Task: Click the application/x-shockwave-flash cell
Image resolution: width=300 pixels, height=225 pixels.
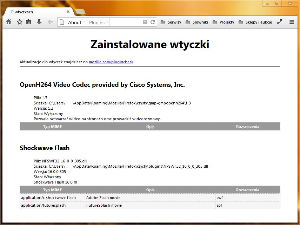Action: pyautogui.click(x=52, y=198)
